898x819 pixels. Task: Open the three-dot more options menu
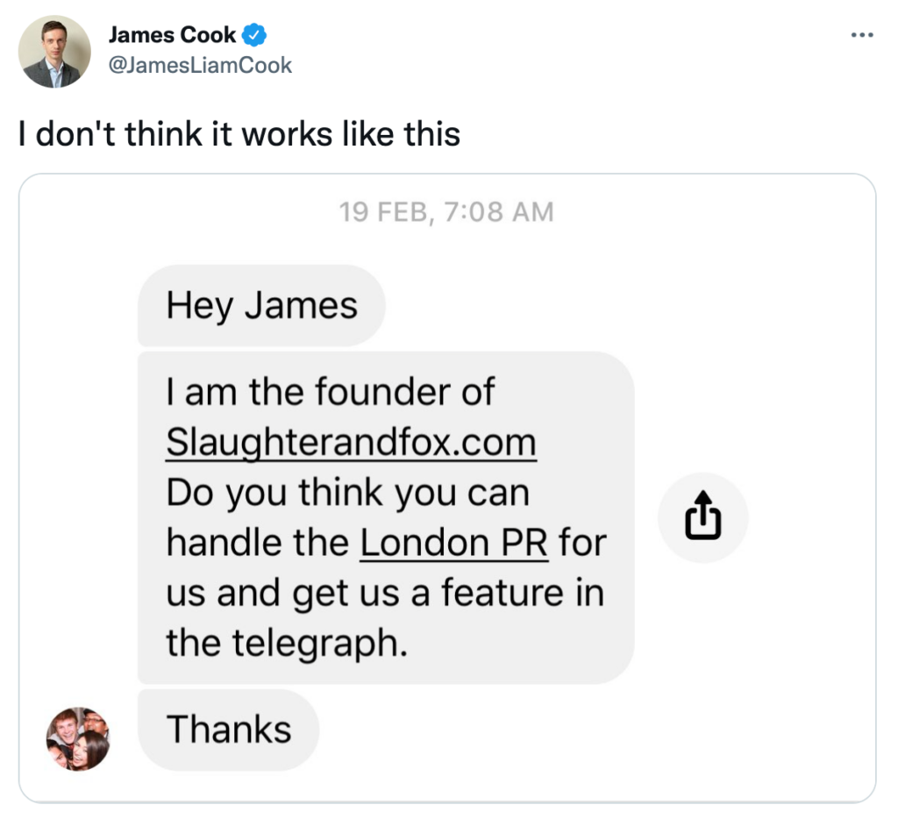pyautogui.click(x=862, y=36)
